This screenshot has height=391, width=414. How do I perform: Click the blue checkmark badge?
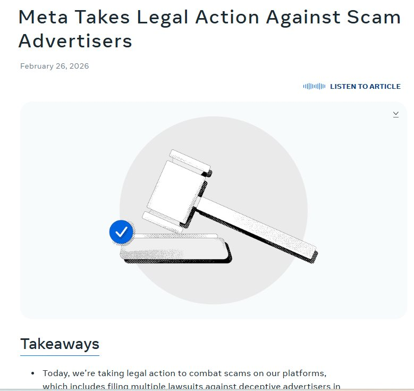121,232
